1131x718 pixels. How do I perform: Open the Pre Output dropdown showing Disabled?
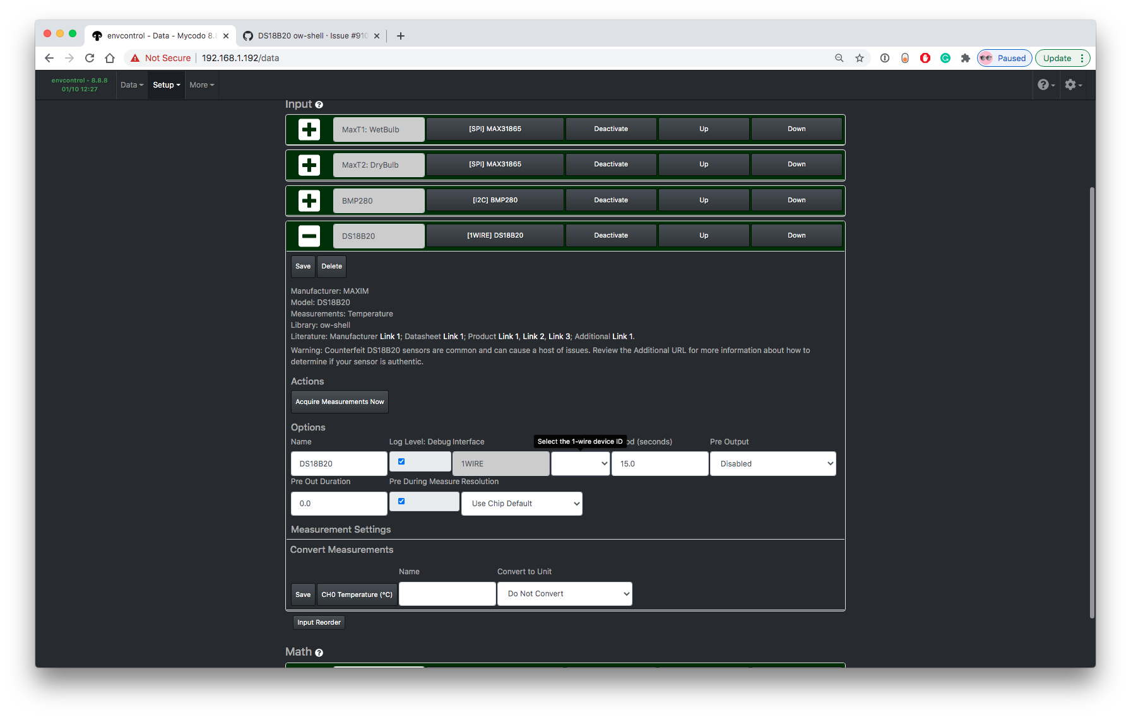pos(773,463)
